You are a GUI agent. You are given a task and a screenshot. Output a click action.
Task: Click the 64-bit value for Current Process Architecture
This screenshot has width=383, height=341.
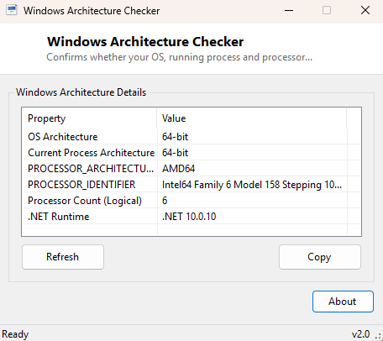click(x=175, y=153)
